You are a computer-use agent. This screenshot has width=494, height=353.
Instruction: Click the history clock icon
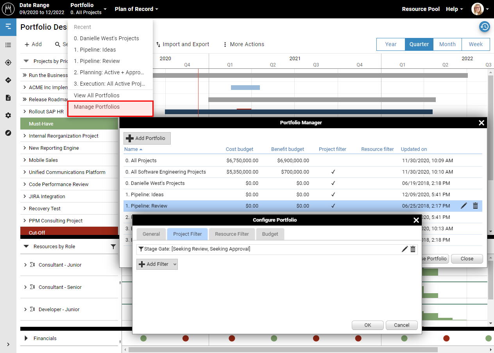pos(485,27)
